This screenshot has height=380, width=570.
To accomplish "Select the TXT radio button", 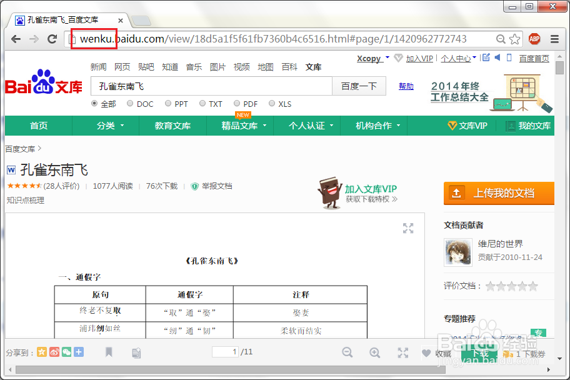I will tap(202, 104).
